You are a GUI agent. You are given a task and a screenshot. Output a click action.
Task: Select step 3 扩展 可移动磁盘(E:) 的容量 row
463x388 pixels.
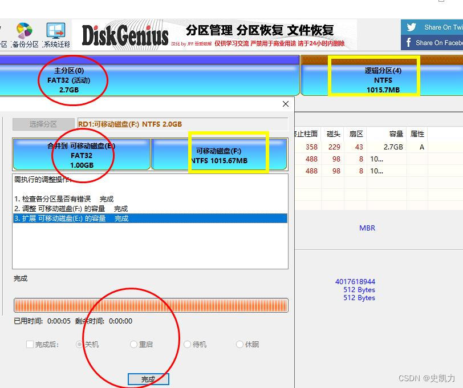(150, 219)
